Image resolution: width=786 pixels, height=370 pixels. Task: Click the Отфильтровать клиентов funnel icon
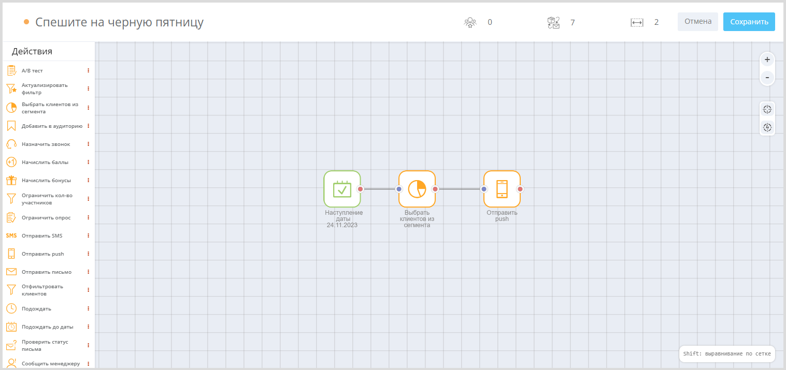click(x=11, y=290)
